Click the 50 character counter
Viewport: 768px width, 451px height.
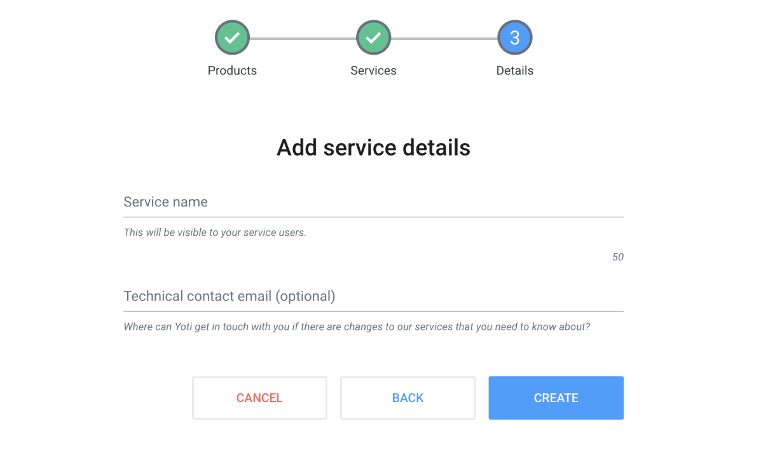coord(618,257)
